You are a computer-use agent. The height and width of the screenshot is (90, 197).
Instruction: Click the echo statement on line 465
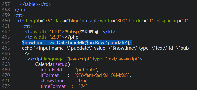(x=105, y=48)
